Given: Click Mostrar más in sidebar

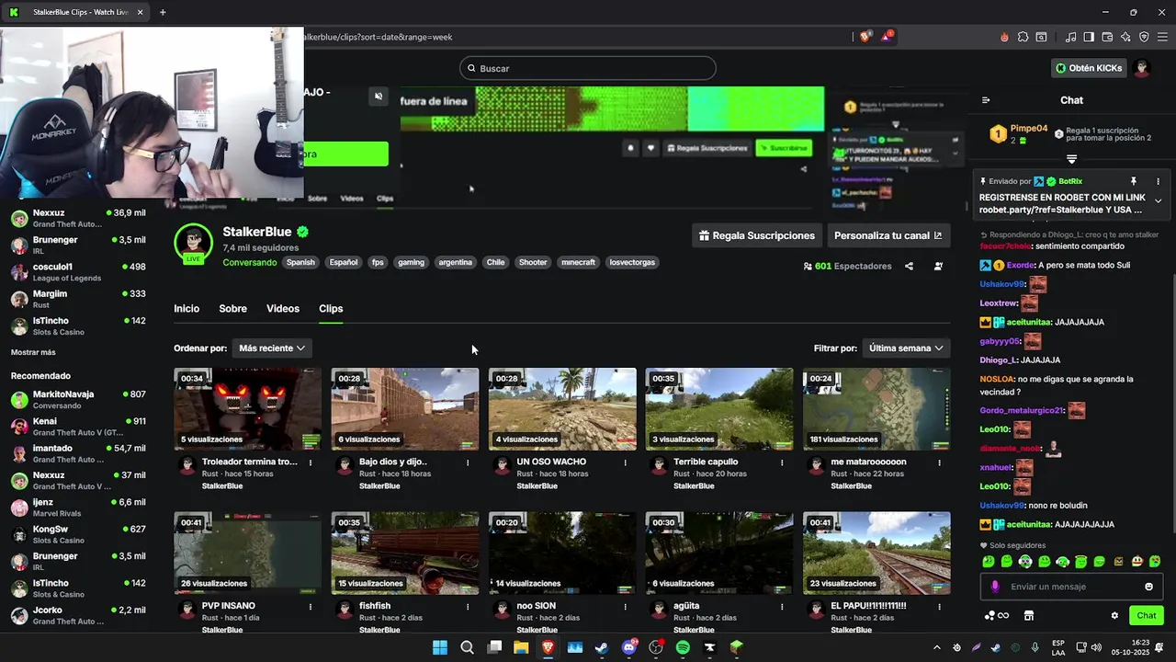Looking at the screenshot, I should (33, 352).
